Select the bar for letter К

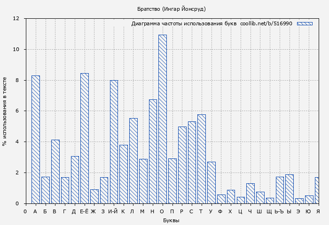pos(124,174)
